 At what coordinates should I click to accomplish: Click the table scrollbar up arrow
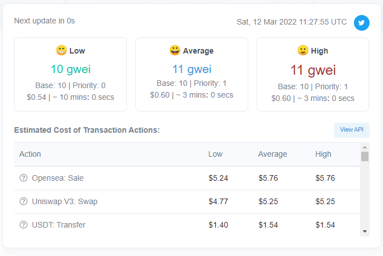click(x=365, y=147)
